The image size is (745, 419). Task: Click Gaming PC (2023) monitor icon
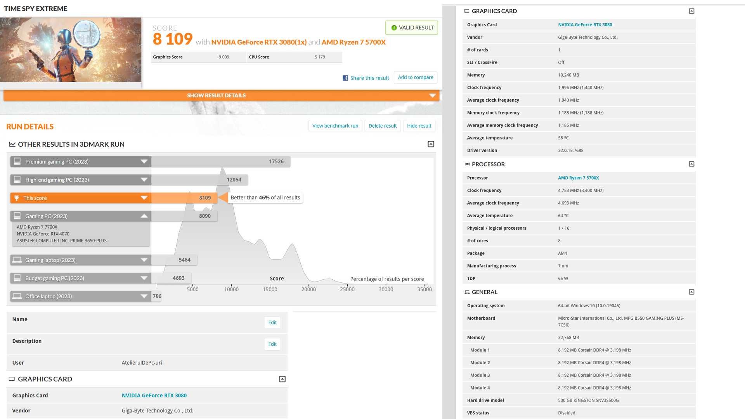click(x=17, y=216)
